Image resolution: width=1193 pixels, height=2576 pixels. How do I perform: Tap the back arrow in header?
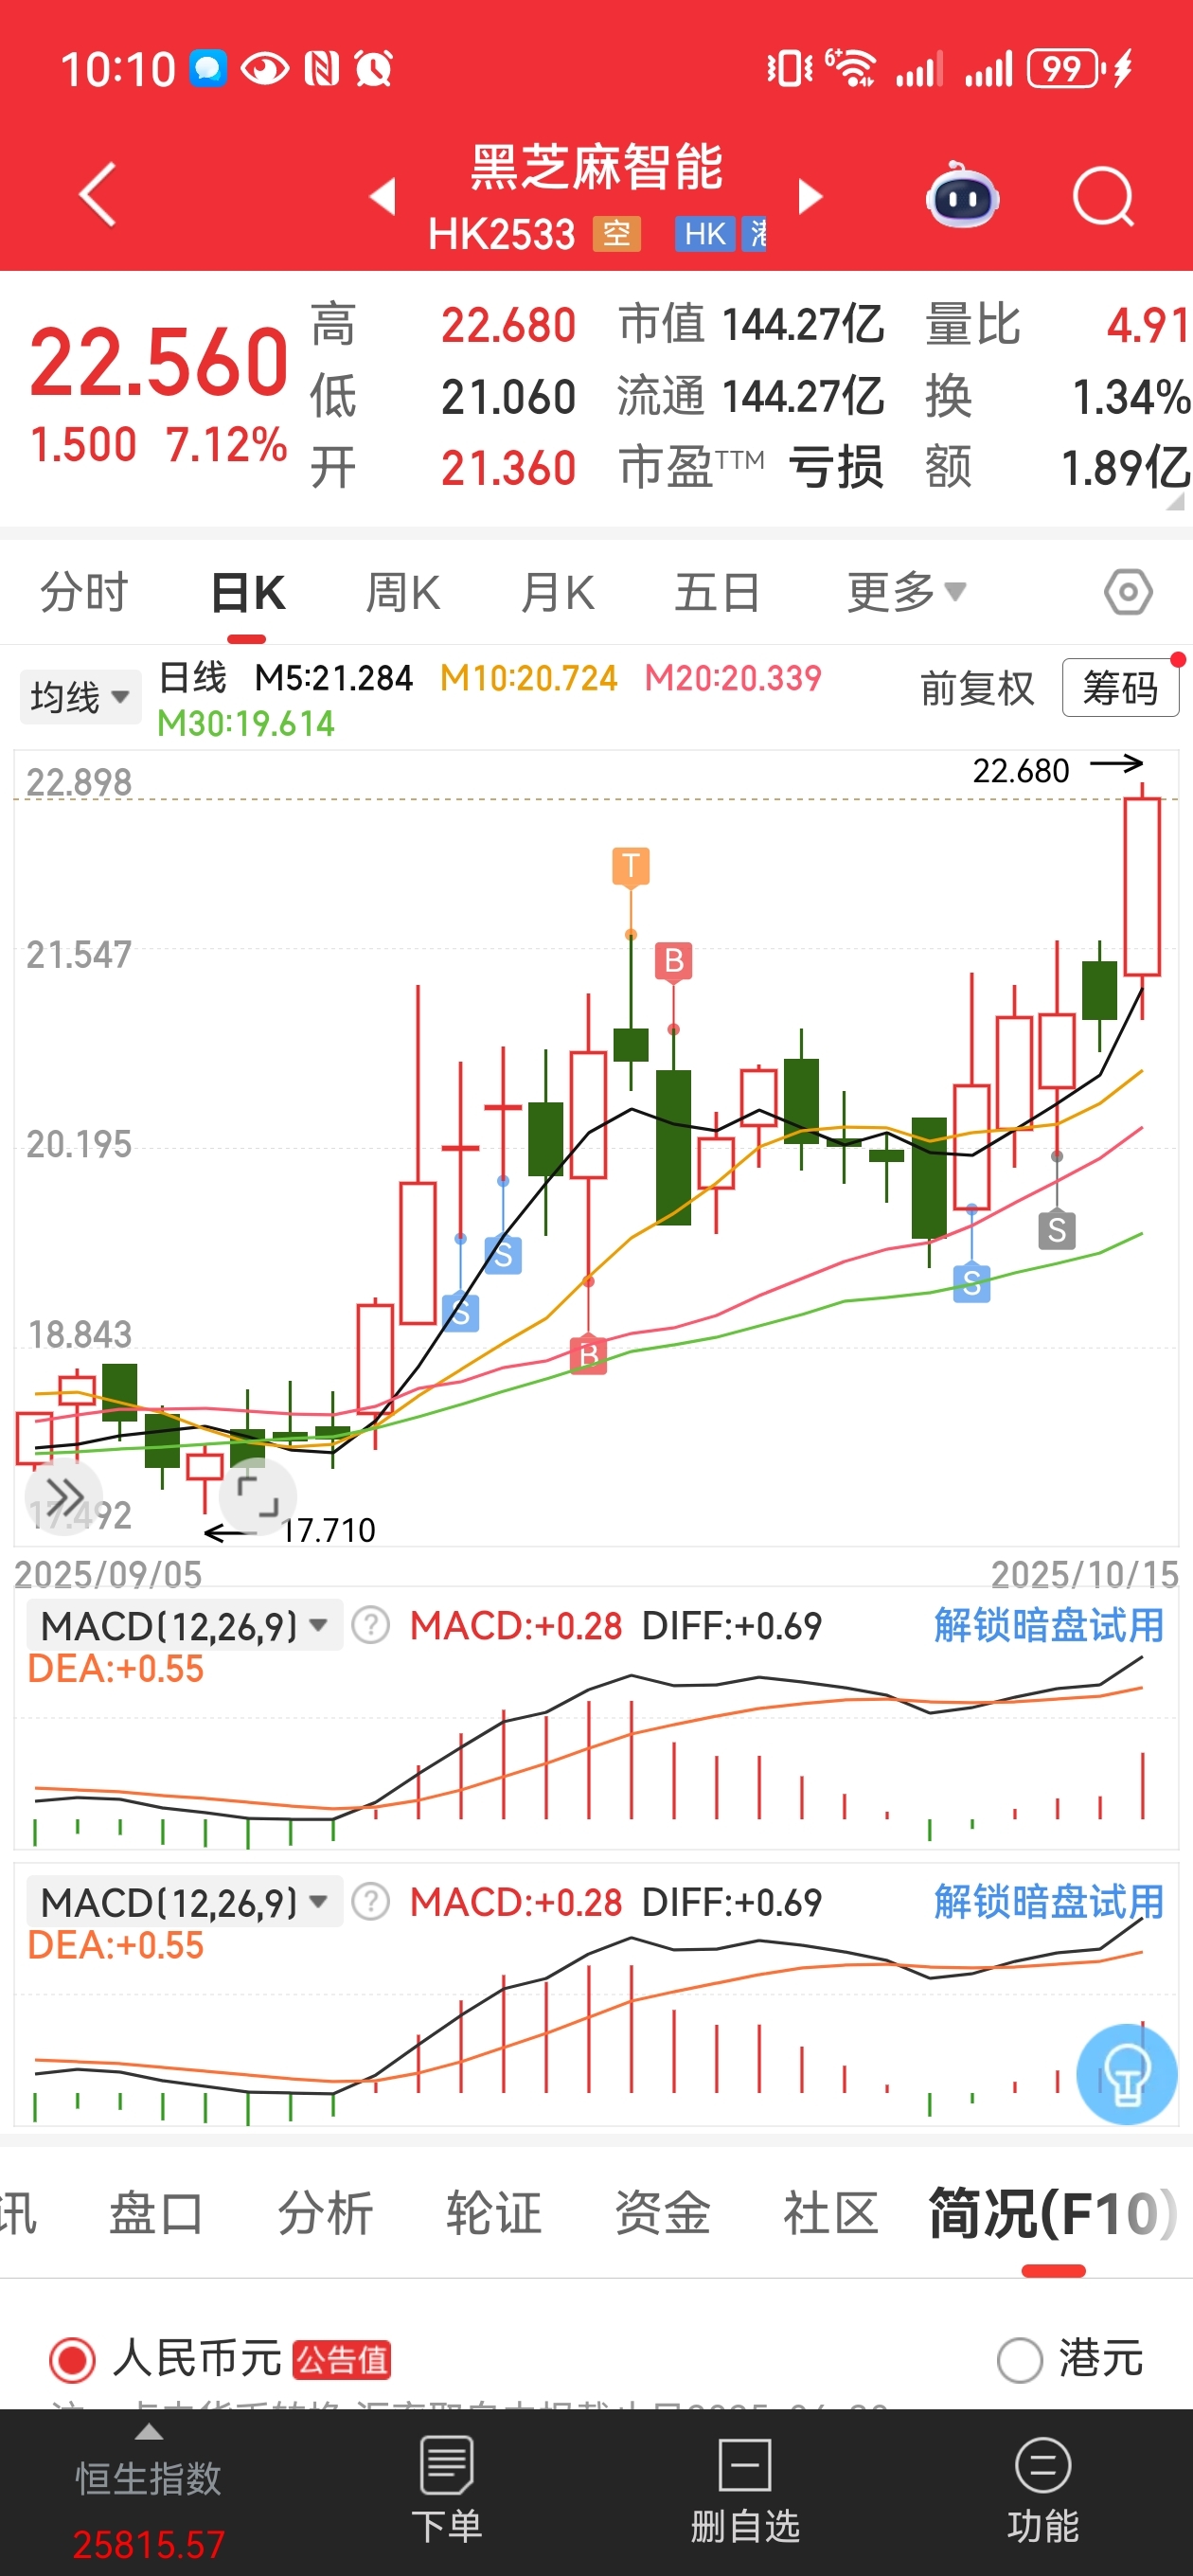click(98, 195)
